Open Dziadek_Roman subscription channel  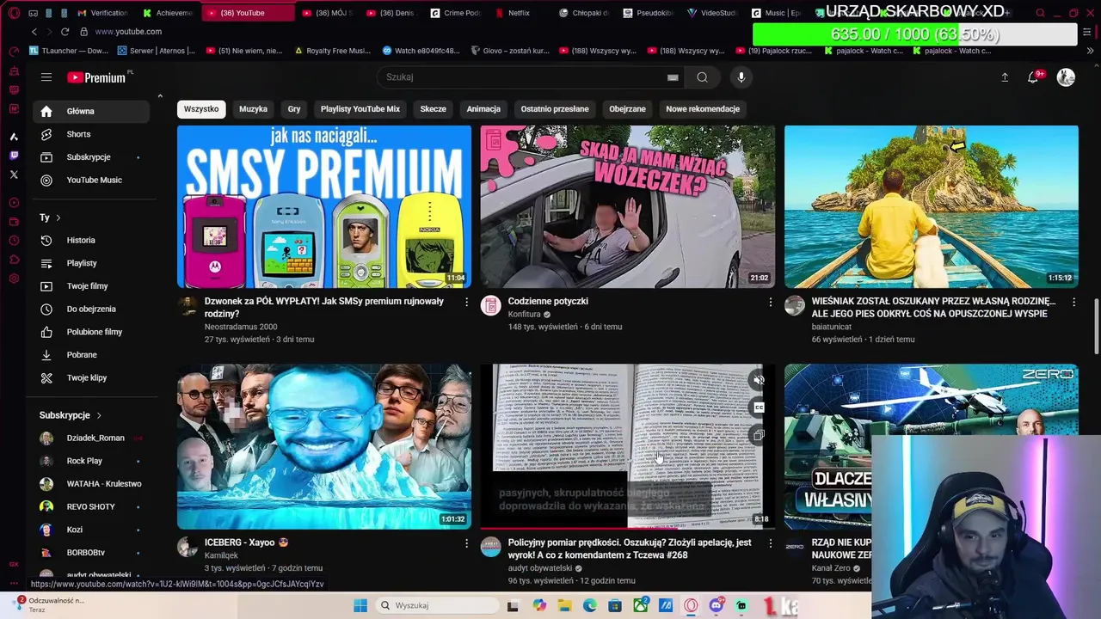(x=90, y=438)
